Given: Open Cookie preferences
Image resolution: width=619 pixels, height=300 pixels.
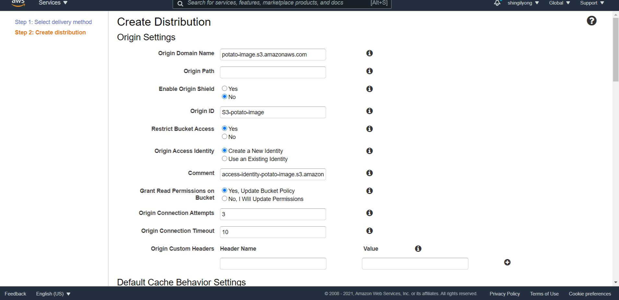Looking at the screenshot, I should (590, 294).
